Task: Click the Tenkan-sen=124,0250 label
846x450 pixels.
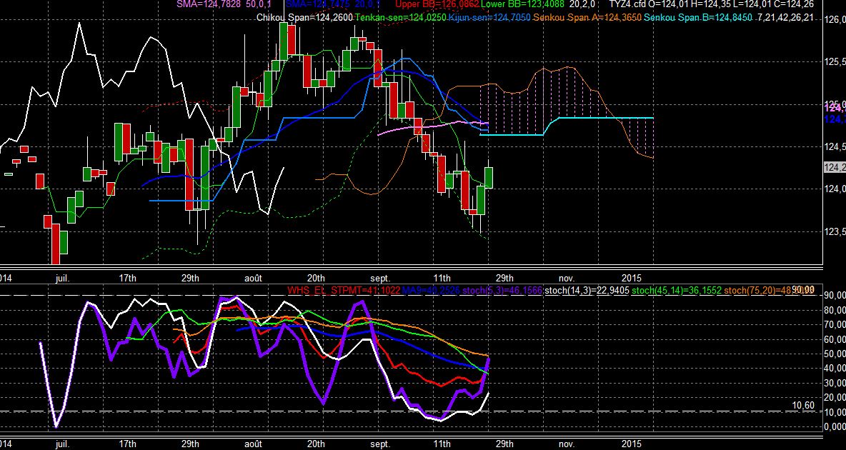Action: coord(399,18)
